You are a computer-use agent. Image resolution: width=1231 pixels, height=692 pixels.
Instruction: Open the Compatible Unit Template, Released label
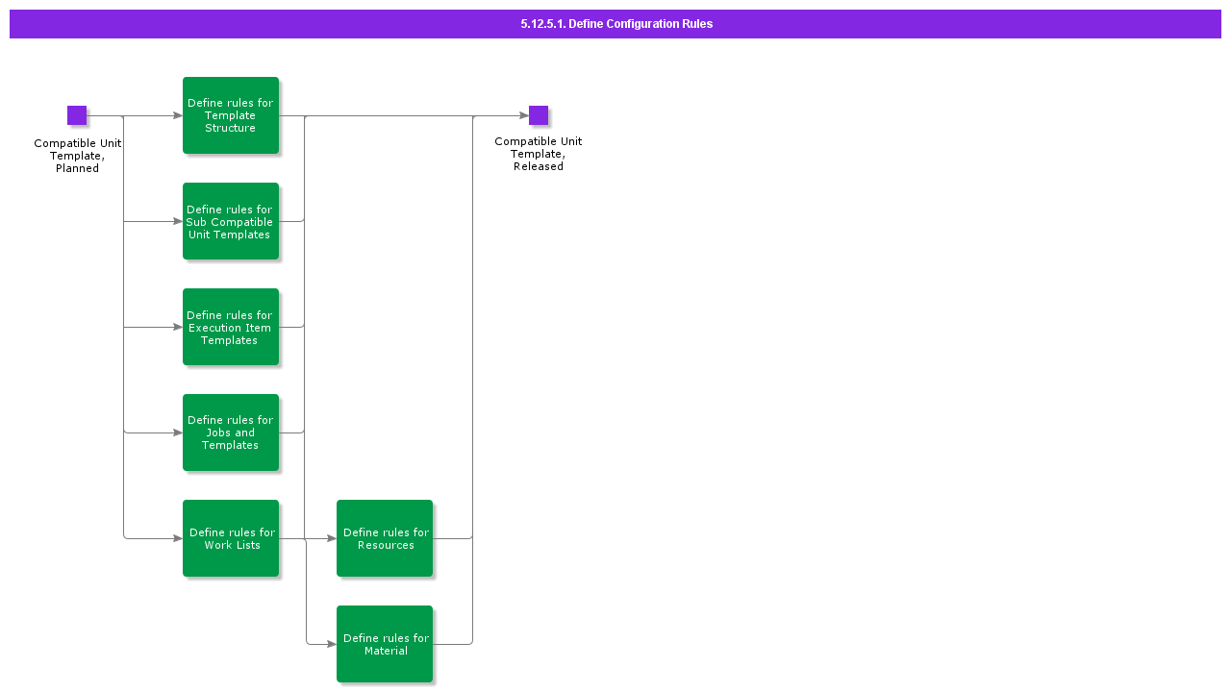[538, 154]
